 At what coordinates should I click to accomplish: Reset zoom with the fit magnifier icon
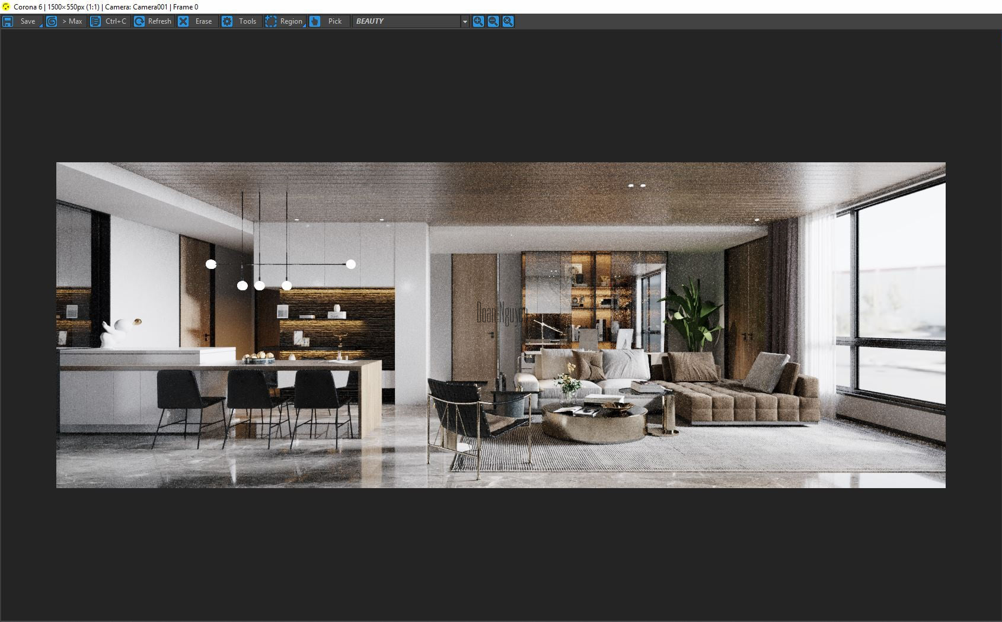[508, 21]
